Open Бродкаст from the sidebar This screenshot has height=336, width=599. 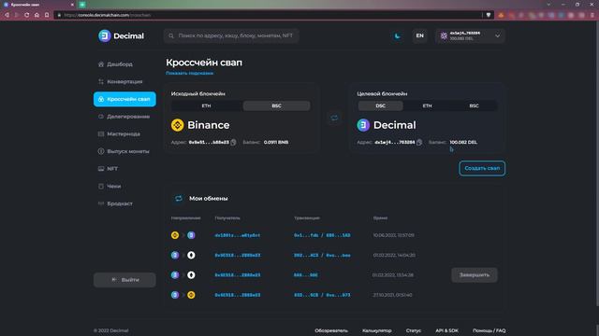[x=115, y=203]
